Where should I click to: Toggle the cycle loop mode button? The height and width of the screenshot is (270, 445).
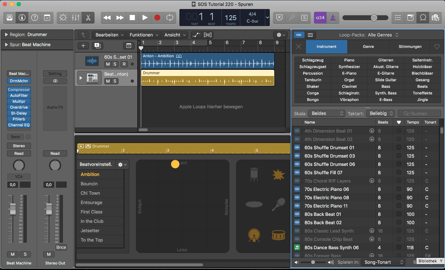[x=170, y=17]
